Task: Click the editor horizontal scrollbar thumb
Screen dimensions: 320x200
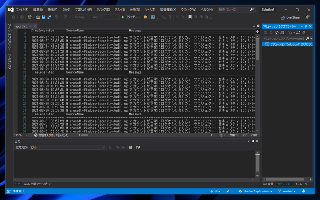Action: [85, 135]
